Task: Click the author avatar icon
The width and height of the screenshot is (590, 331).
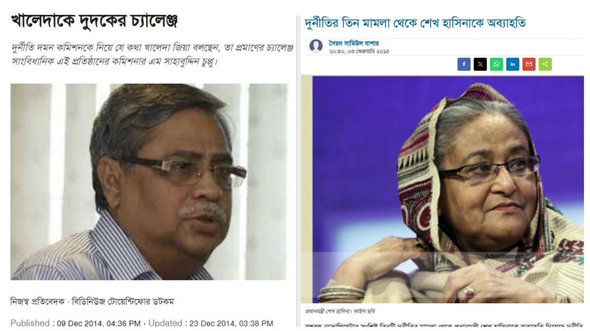Action: [x=316, y=46]
